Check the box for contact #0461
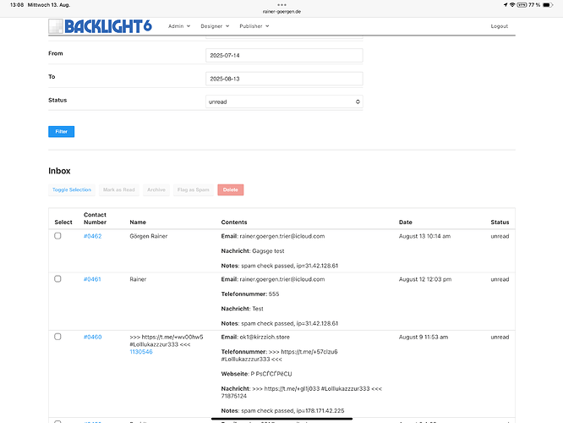Image resolution: width=563 pixels, height=423 pixels. (57, 279)
